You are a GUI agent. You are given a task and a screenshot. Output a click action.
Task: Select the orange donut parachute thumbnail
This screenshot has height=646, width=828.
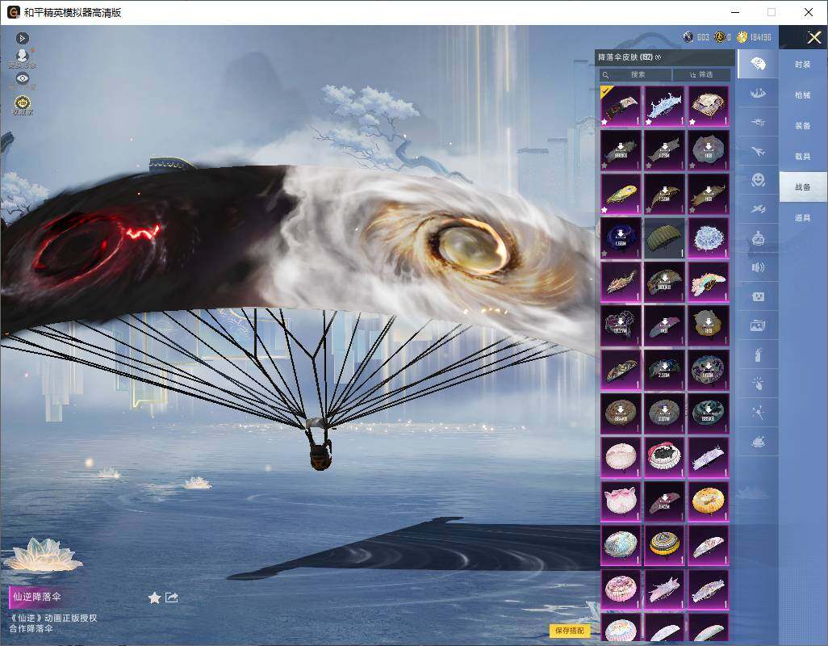coord(709,501)
